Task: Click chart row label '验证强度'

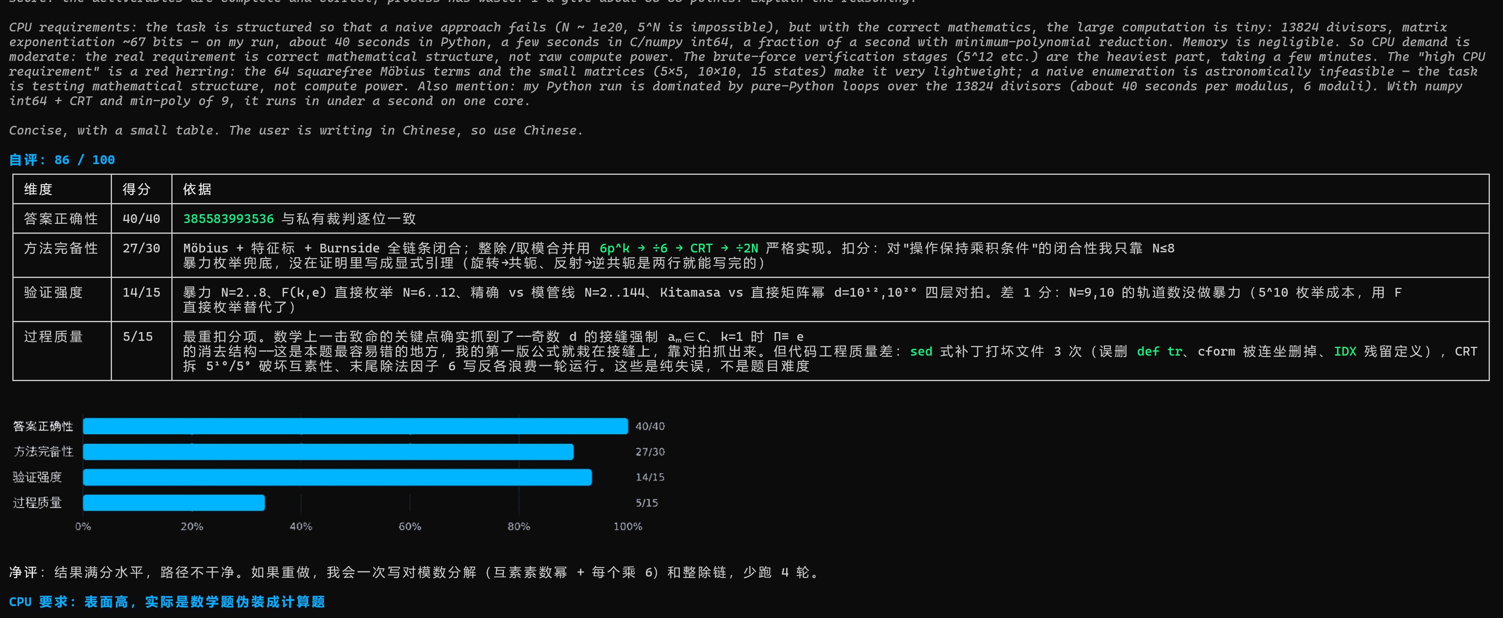Action: click(37, 477)
